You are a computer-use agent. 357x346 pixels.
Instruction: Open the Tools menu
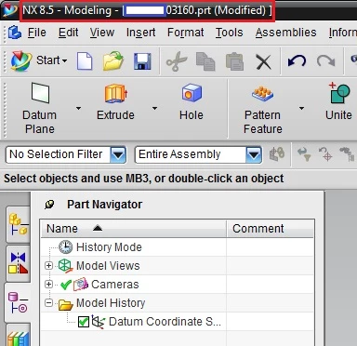[230, 33]
